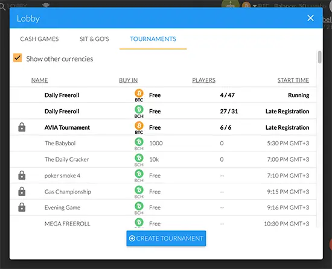The height and width of the screenshot is (269, 332).
Task: Click the lock icon beside Evening Game
Action: pos(22,207)
